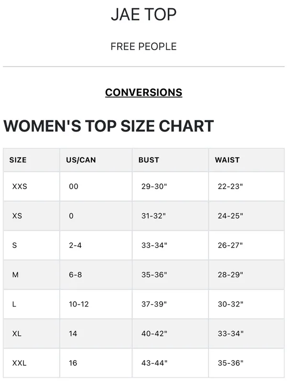Open the CONVERSIONS link

(x=143, y=92)
